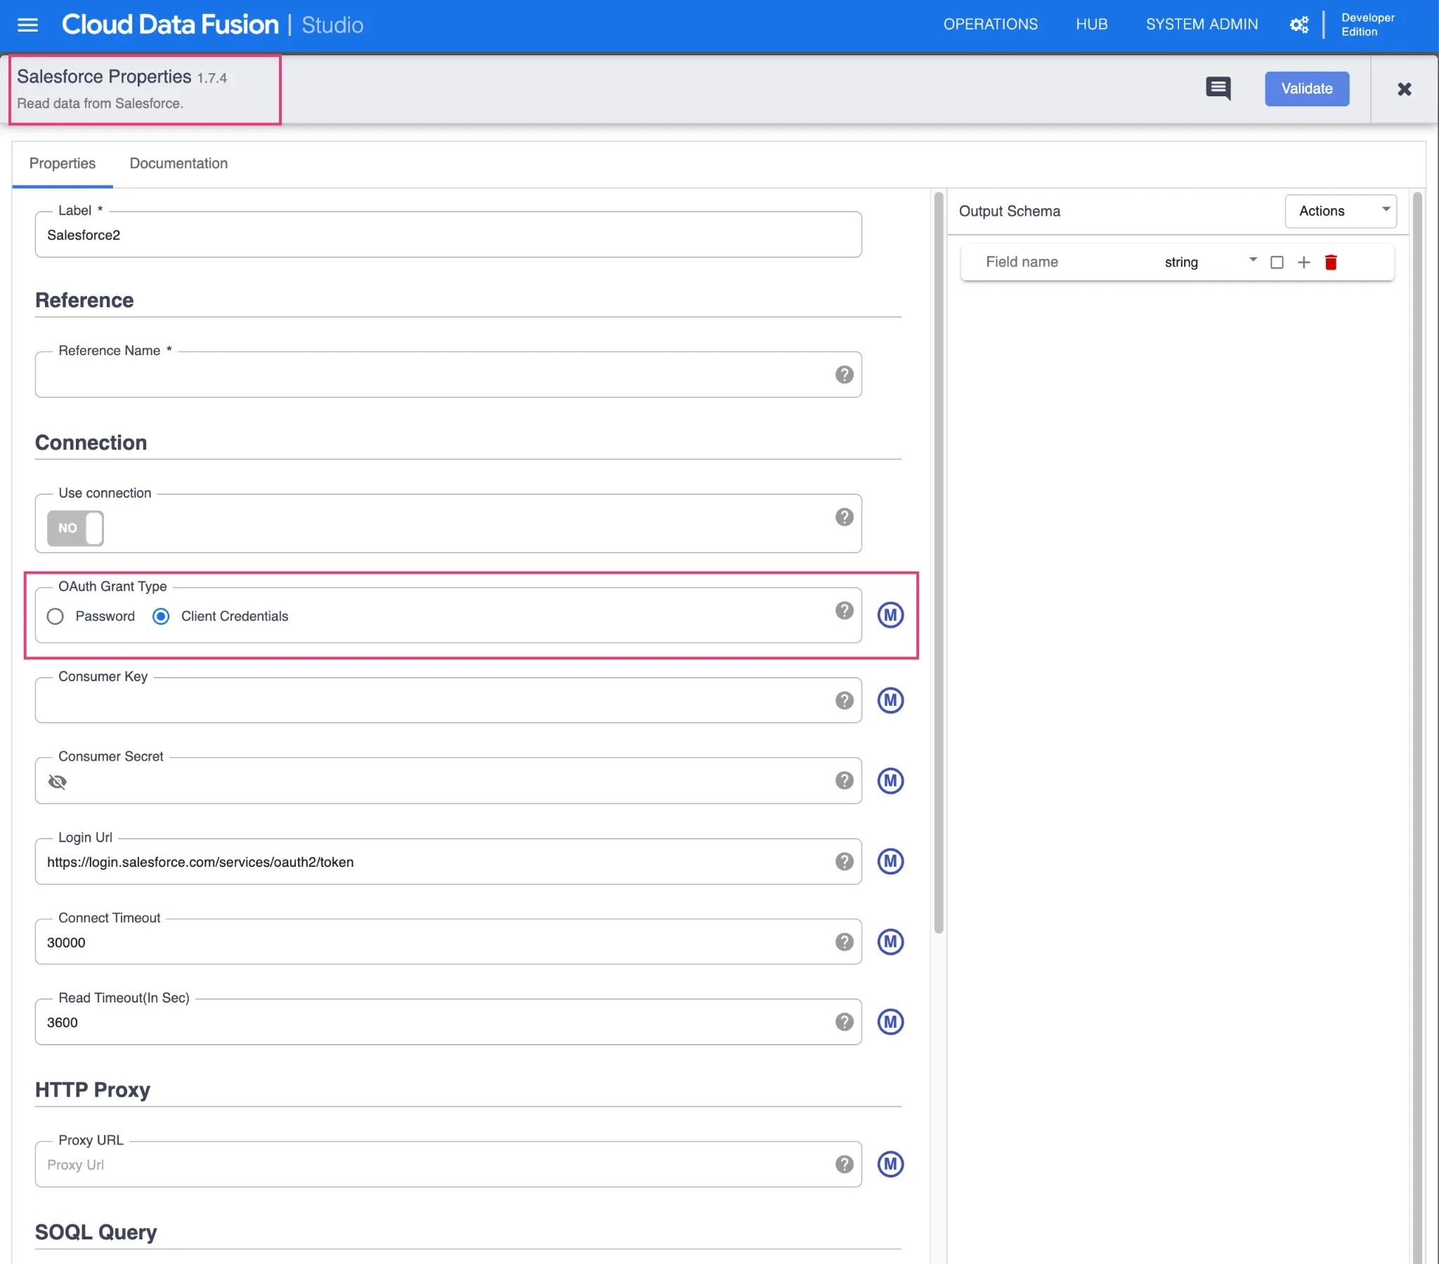Show help for Login Url
Screen dimensions: 1439x1264
pos(844,862)
